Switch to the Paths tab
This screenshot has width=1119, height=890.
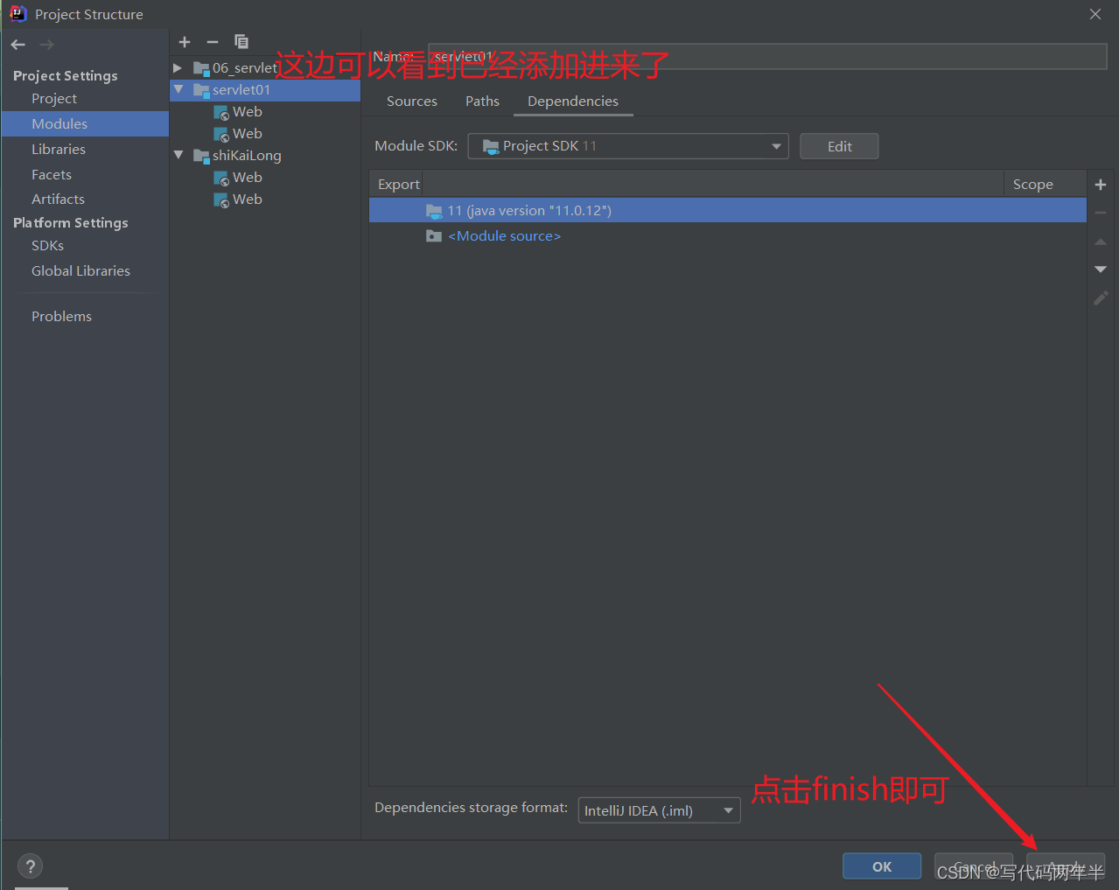(x=482, y=102)
